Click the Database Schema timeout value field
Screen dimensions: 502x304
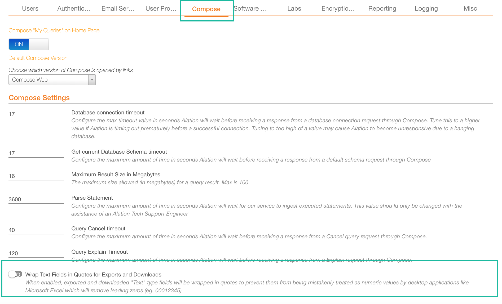click(x=36, y=153)
